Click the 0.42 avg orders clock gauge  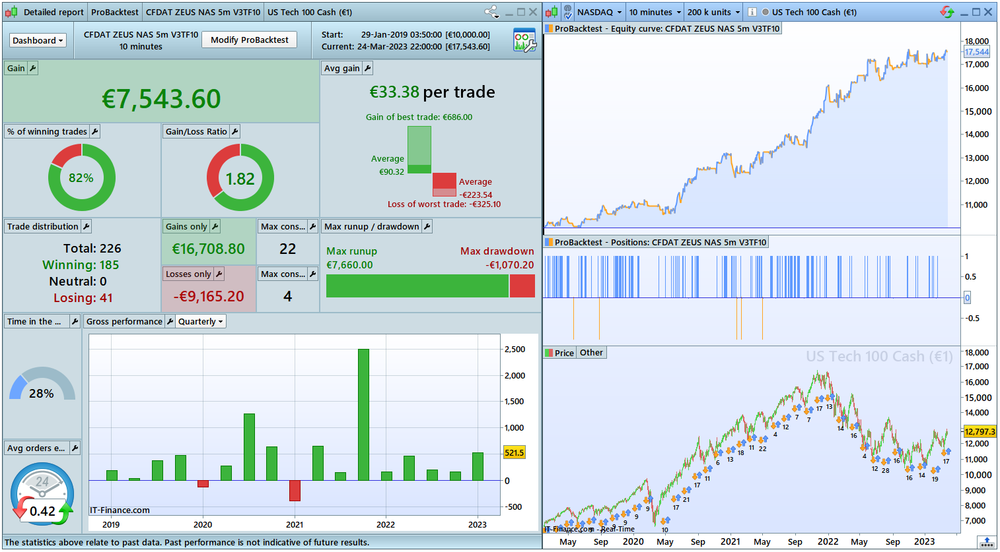42,495
